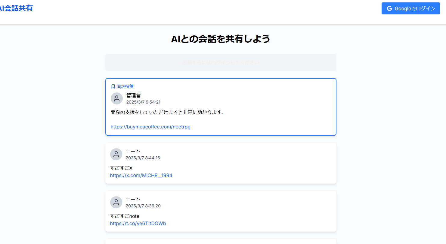This screenshot has height=244, width=446.
Task: Click avatar icon of the すごすごnote post
Action: pos(116,202)
